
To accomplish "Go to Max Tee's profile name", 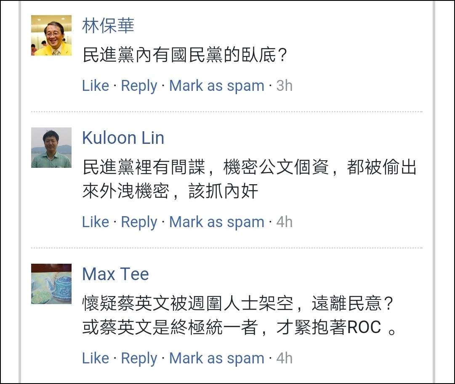I will [x=115, y=274].
